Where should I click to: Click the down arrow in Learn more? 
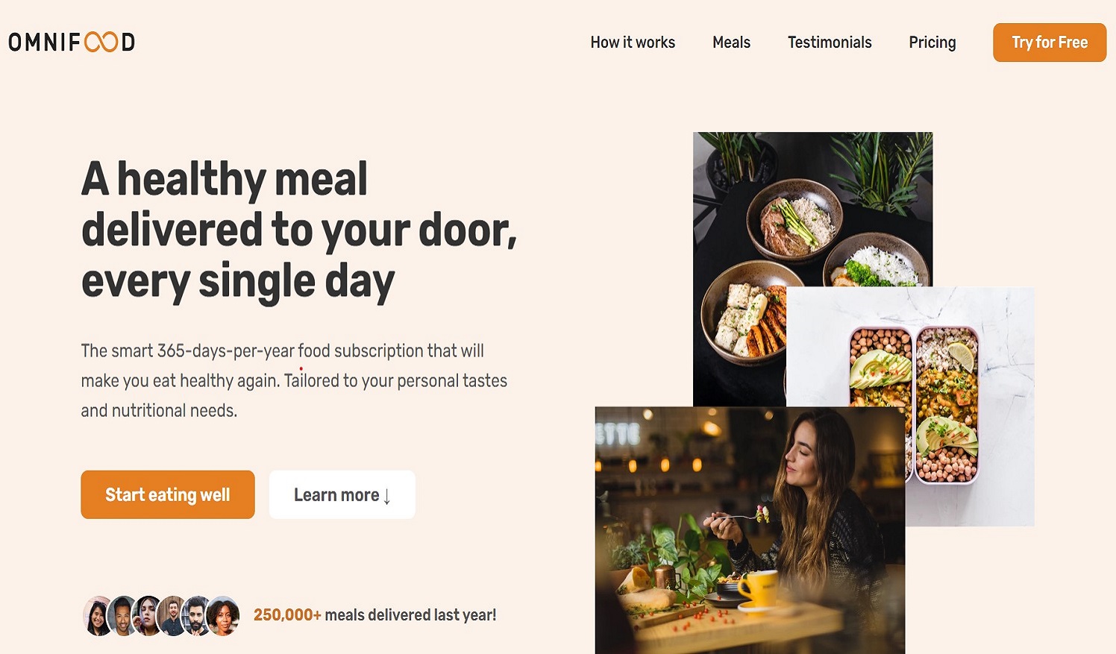coord(386,497)
